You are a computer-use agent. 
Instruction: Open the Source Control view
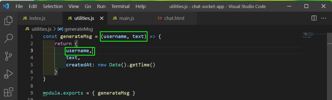[9, 56]
